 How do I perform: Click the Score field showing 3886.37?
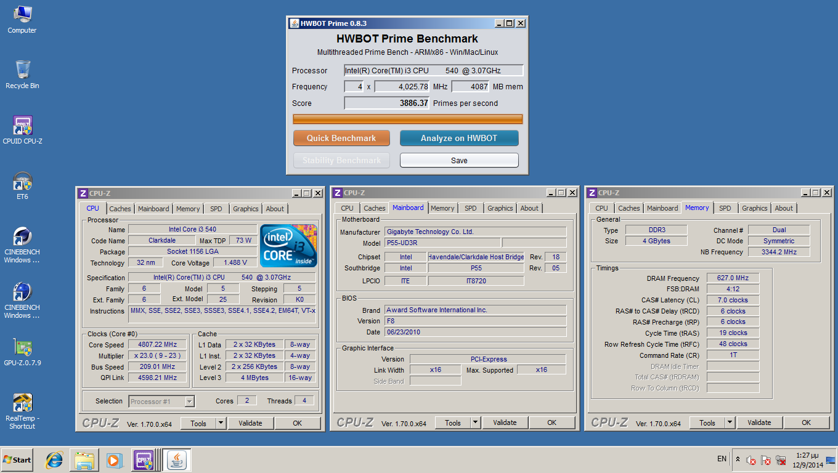pos(387,103)
